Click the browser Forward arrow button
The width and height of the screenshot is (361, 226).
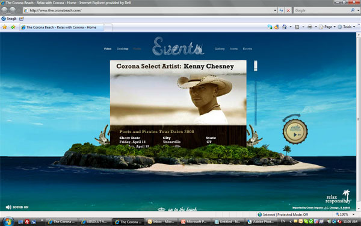point(13,10)
